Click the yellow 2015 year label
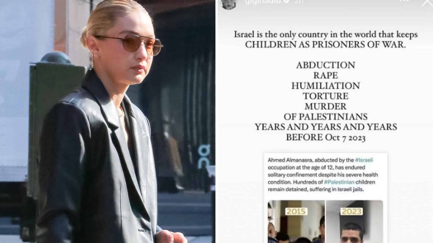 point(296,211)
